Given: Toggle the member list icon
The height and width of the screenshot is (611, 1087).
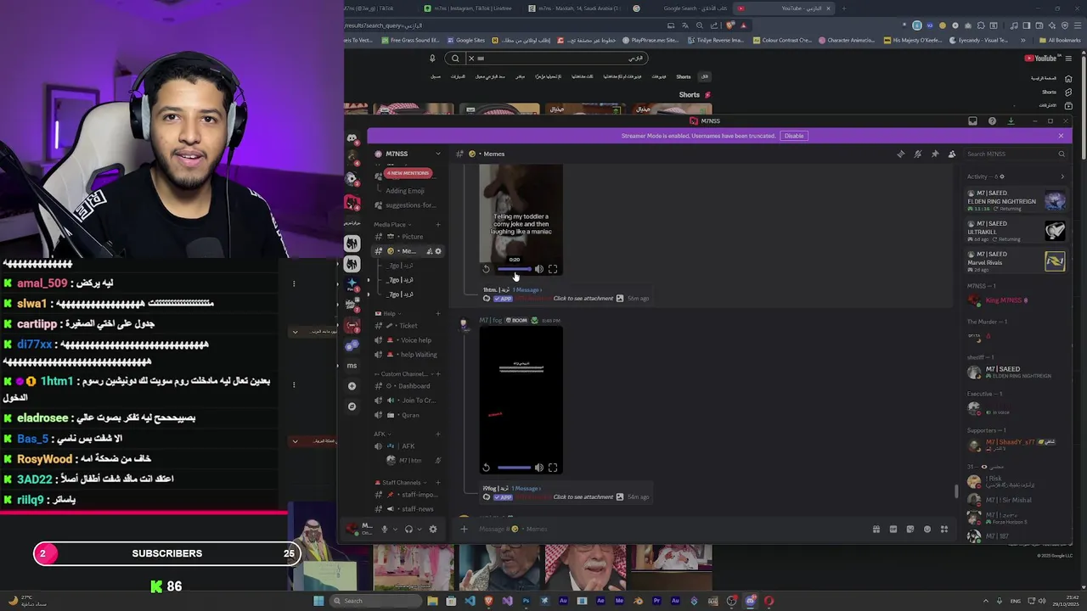Looking at the screenshot, I should (x=952, y=154).
